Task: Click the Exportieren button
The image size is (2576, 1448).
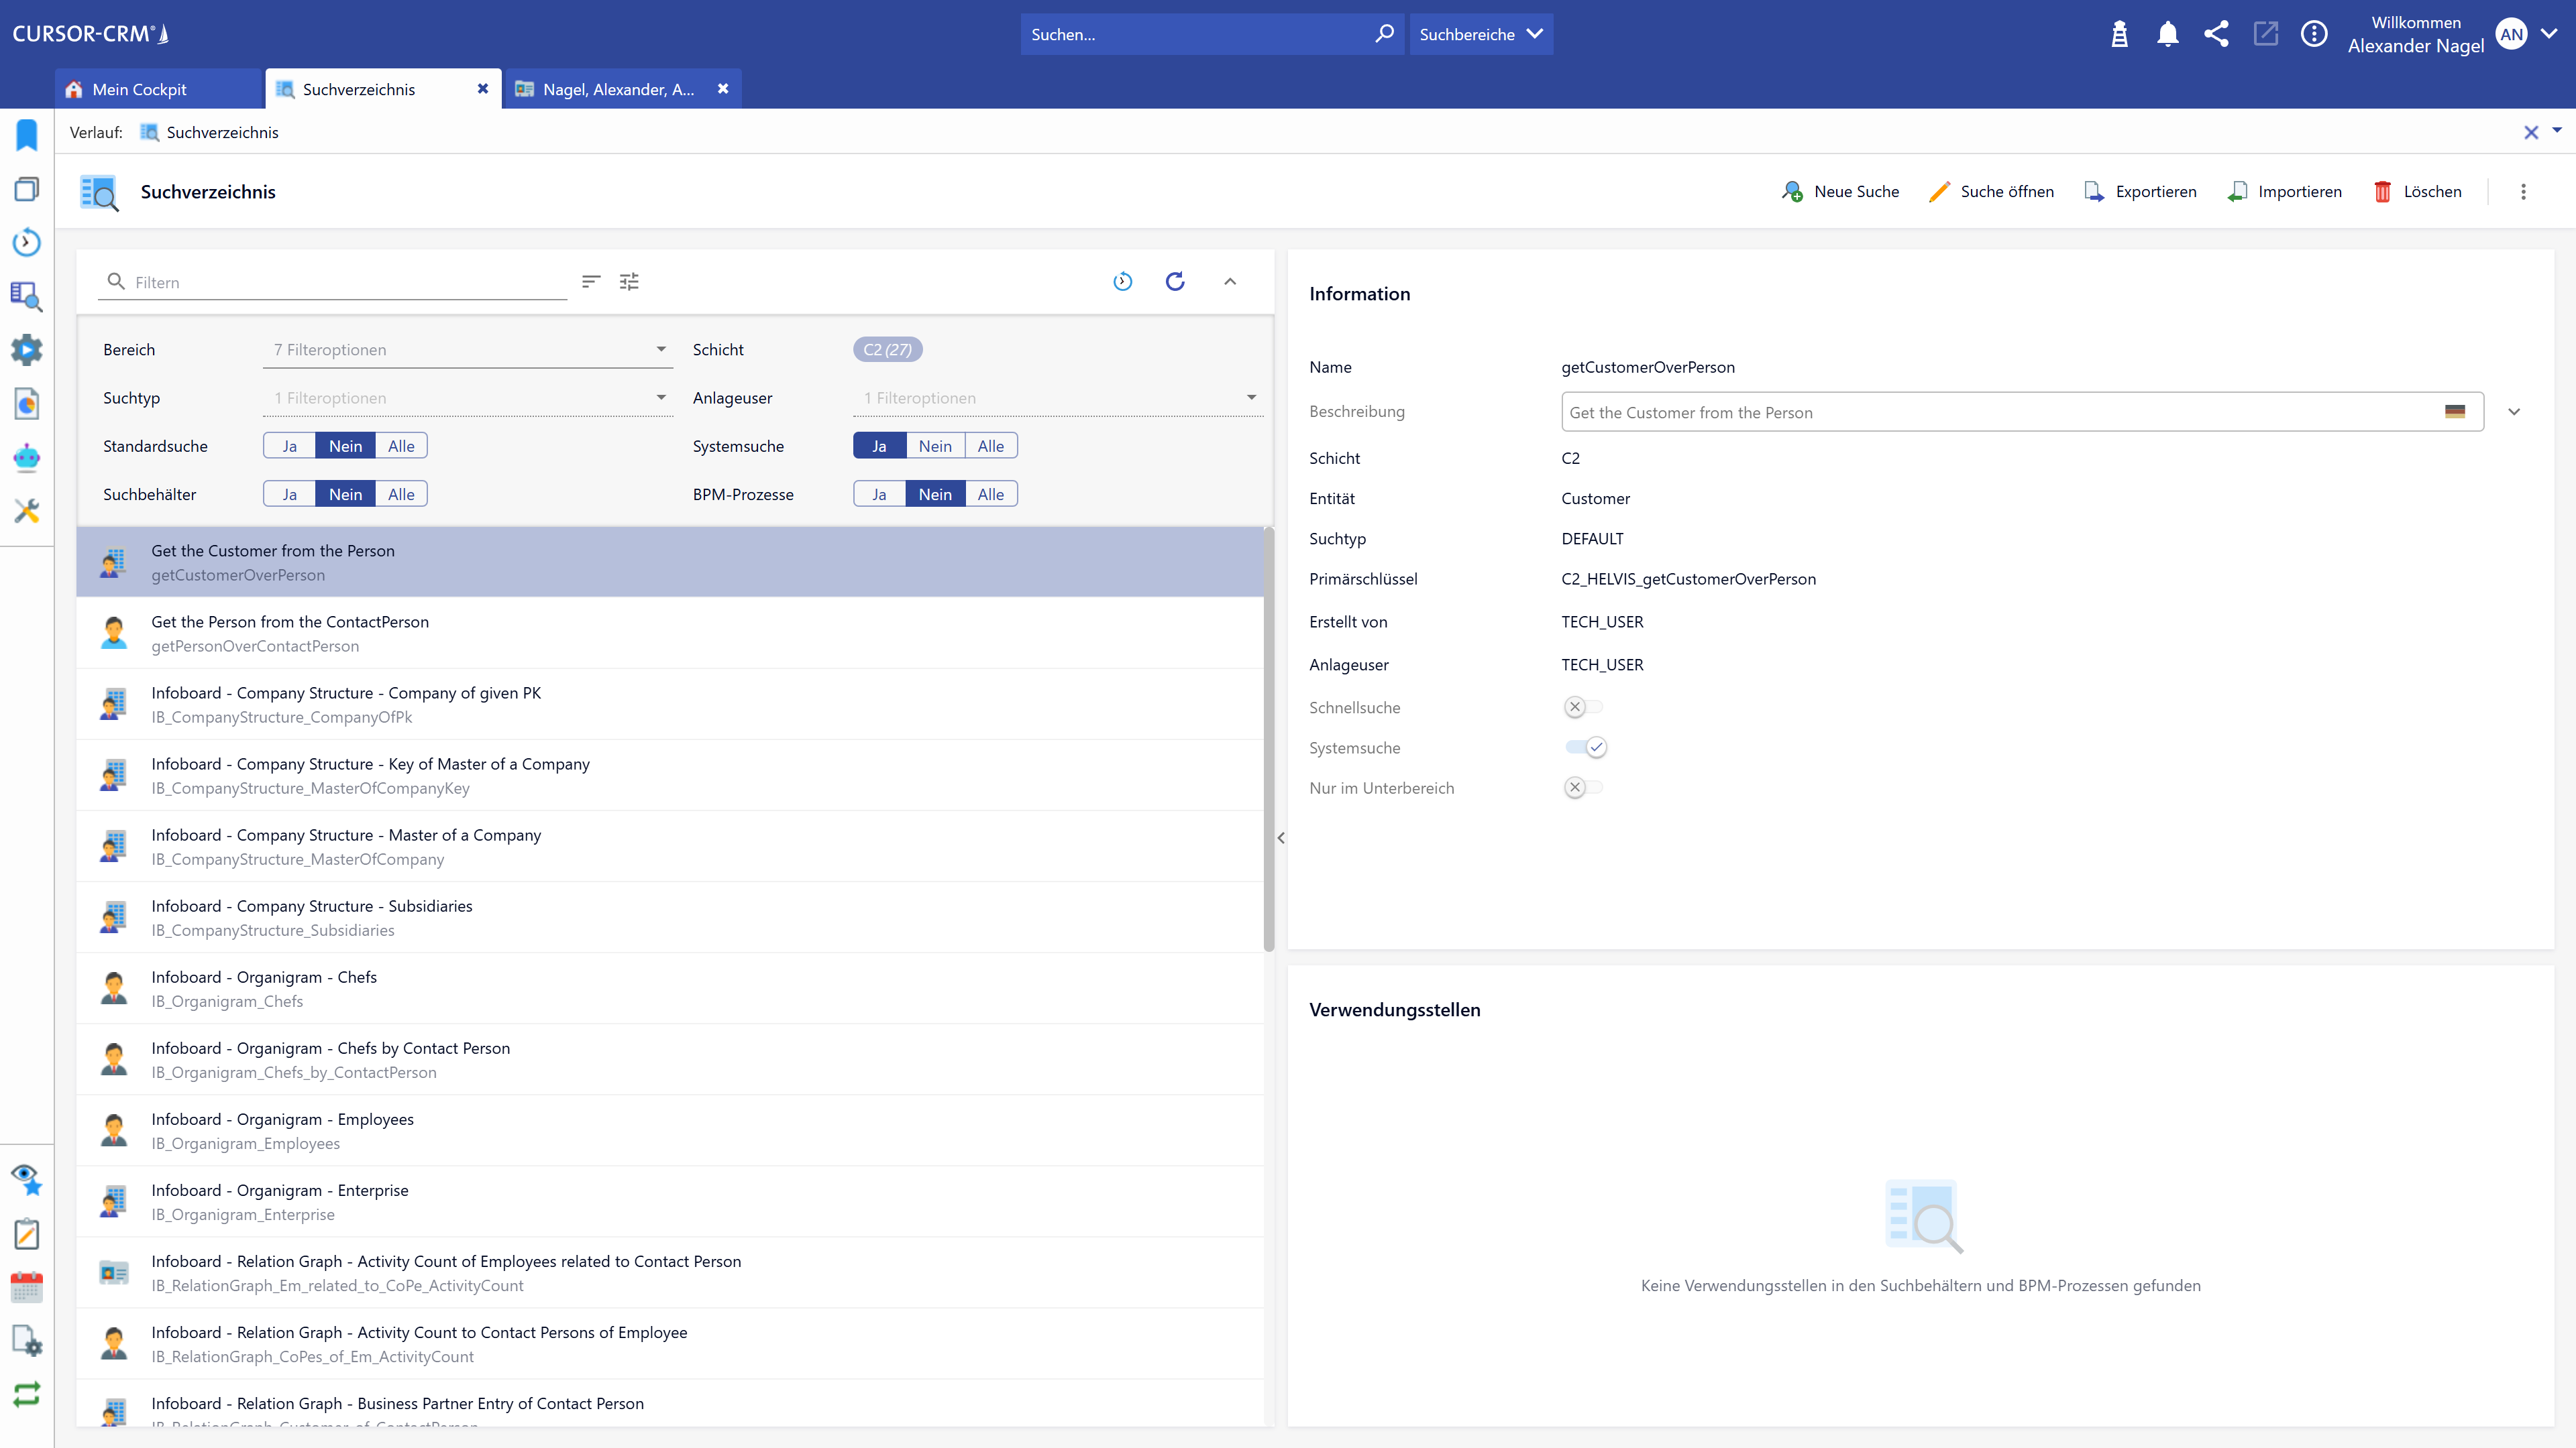Action: (x=2141, y=192)
